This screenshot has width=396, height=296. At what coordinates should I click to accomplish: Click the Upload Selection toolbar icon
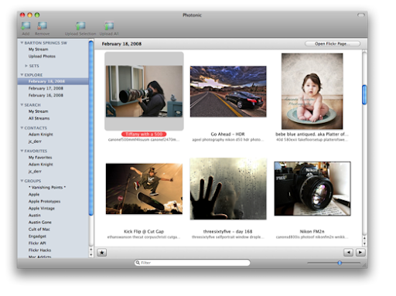(80, 26)
